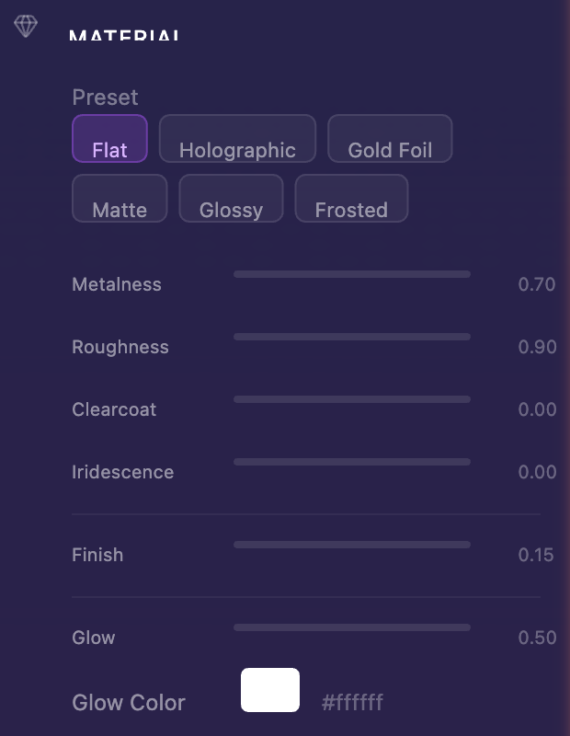The image size is (570, 736).
Task: Click the Roughness value 0.90
Action: point(537,347)
